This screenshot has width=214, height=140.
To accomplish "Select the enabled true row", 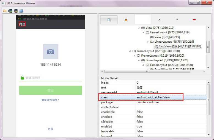I will coord(153,126).
